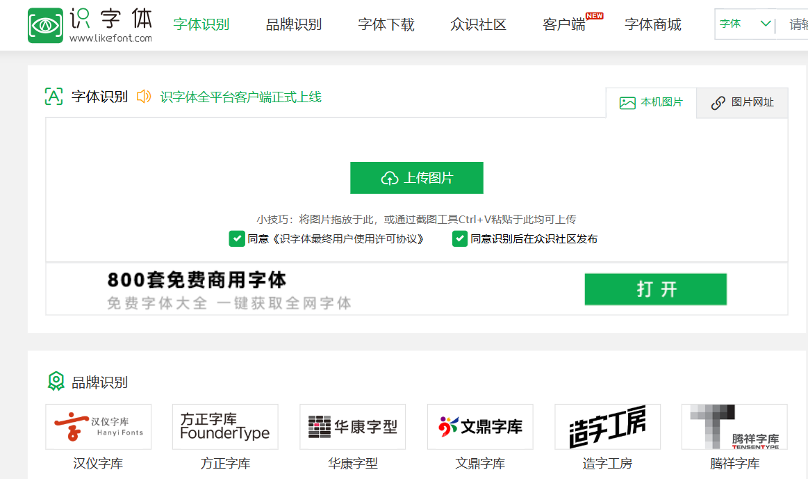The image size is (808, 479).
Task: Go to 众识社区 in the navigation bar
Action: 478,25
